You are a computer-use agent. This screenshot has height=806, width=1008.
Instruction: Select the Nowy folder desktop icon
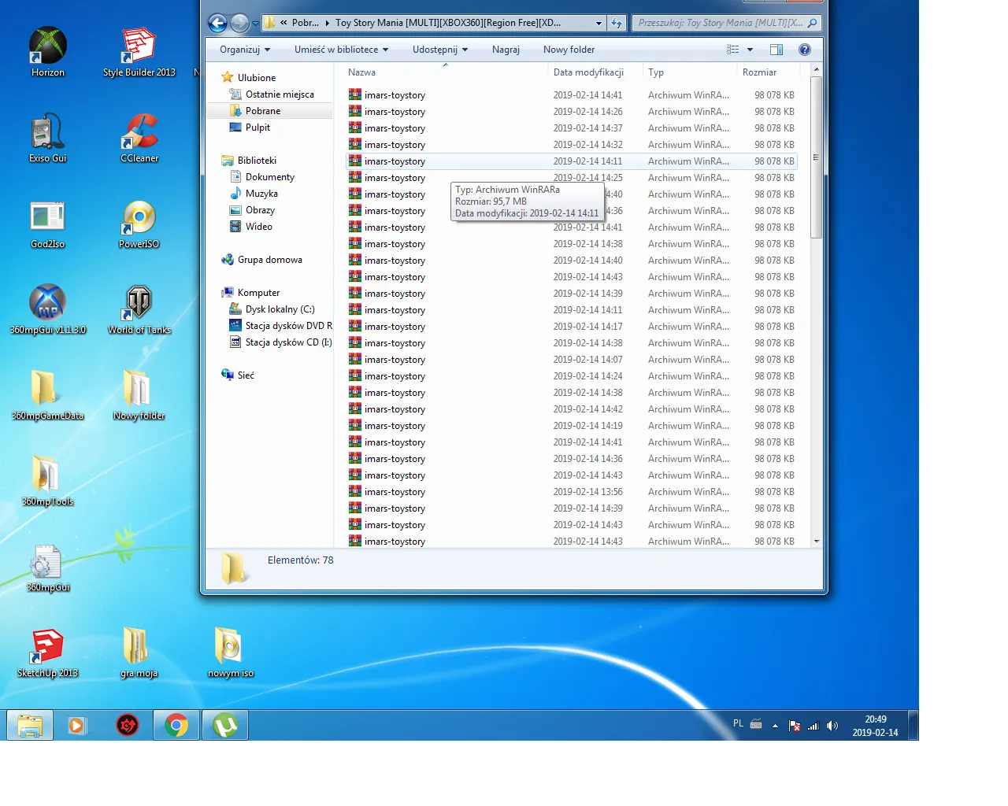point(139,395)
